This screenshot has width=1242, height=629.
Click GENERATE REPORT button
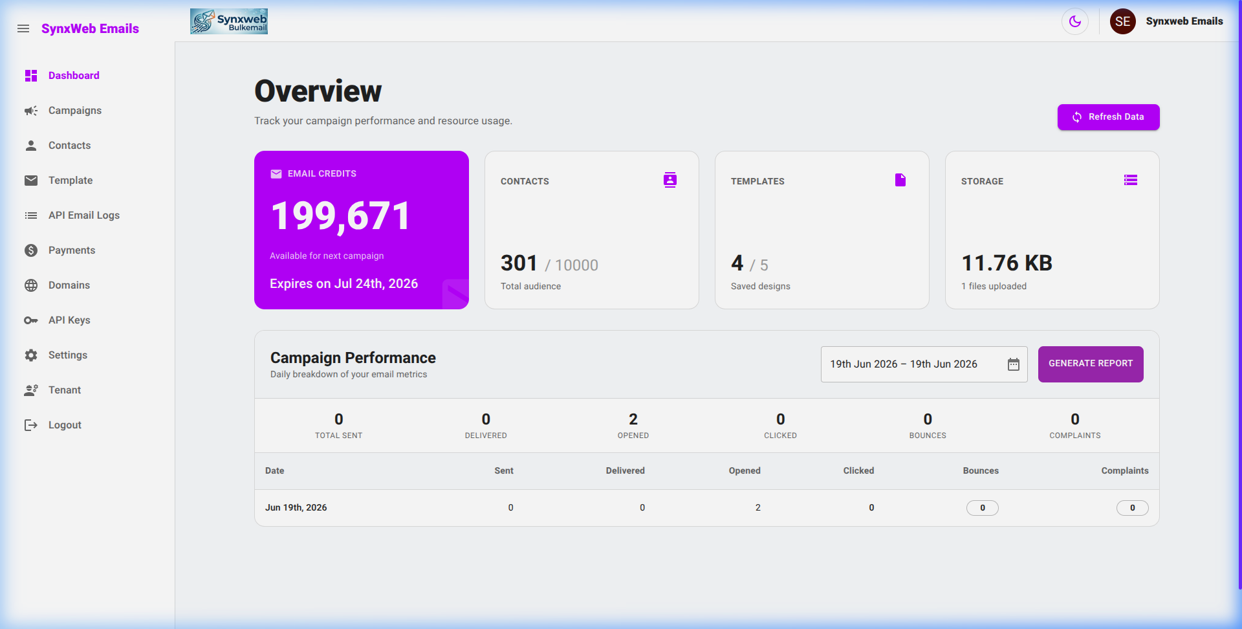[1091, 364]
